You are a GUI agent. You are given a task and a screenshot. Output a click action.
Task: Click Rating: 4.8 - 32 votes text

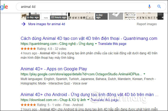(52, 49)
